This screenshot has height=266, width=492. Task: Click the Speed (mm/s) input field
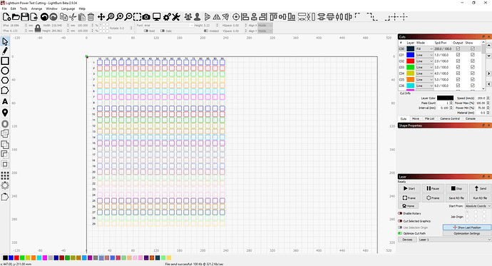[x=481, y=98]
